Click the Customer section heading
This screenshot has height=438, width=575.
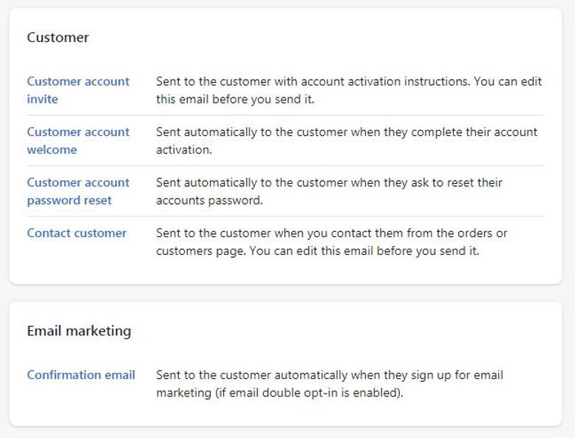(58, 37)
